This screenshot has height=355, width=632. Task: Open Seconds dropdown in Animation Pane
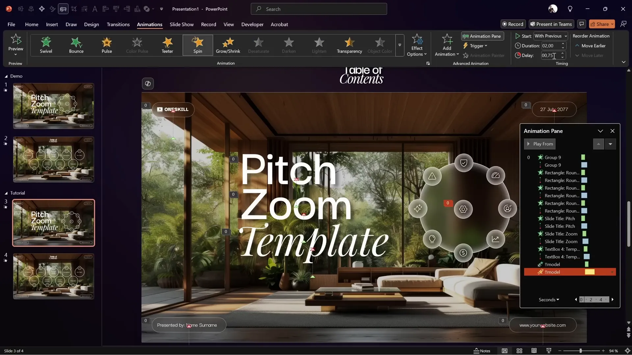coord(549,299)
